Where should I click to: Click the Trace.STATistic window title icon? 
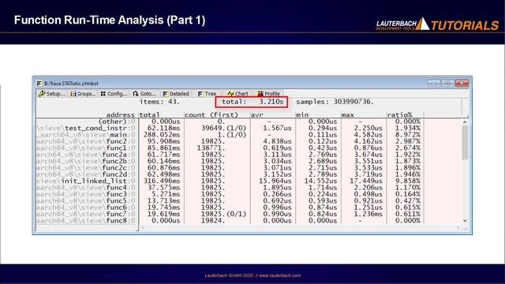[x=39, y=84]
